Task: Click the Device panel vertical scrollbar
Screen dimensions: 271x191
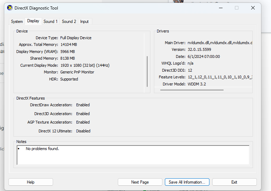Action: 147,71
